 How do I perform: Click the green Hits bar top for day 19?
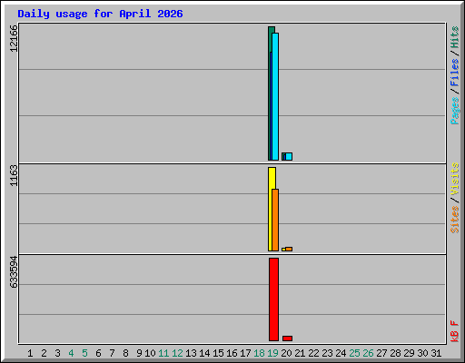pyautogui.click(x=272, y=30)
